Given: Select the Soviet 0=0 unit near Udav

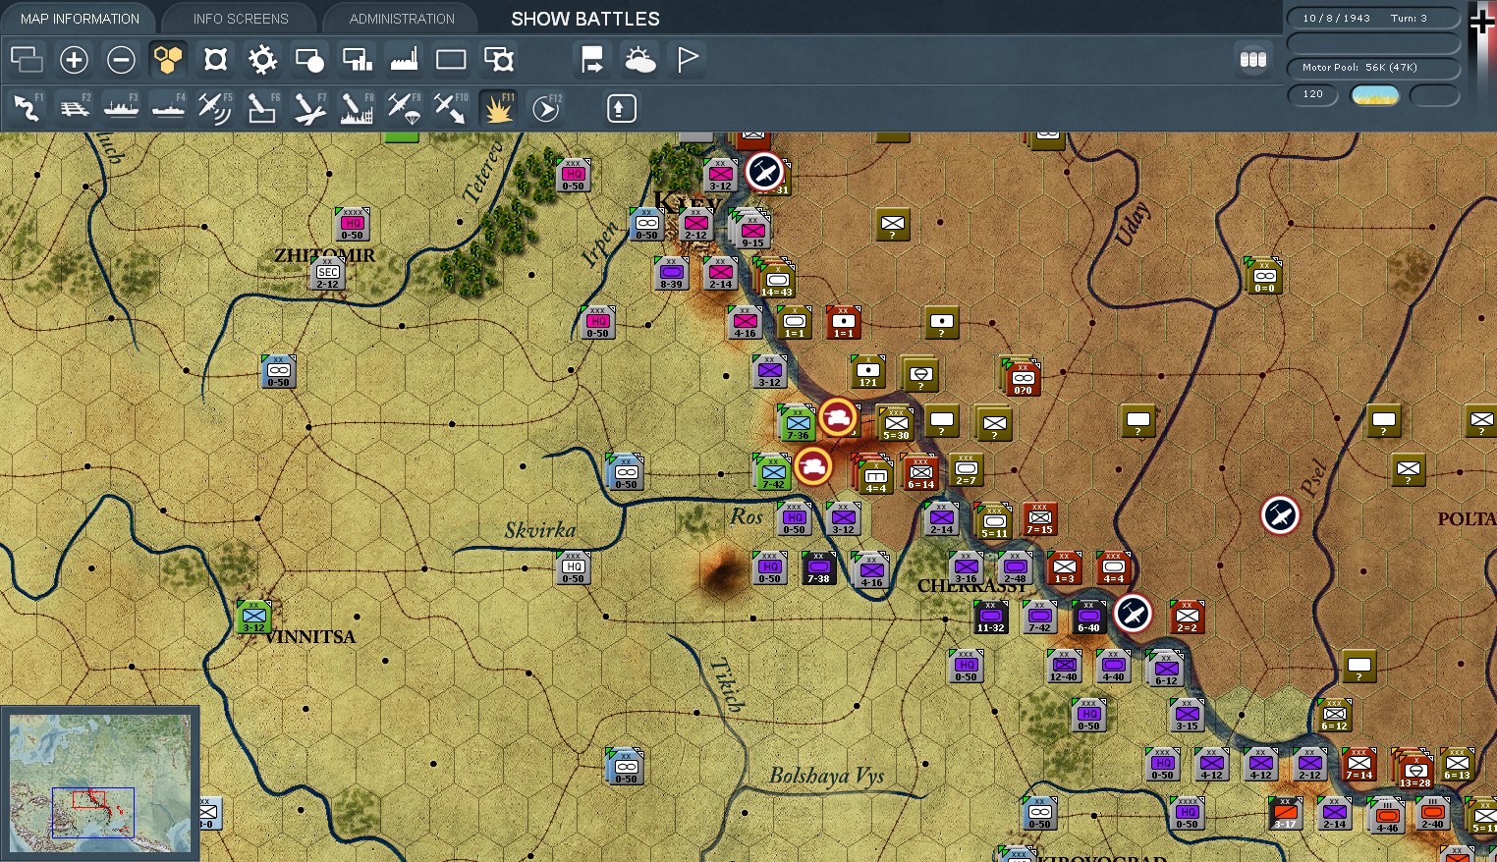Looking at the screenshot, I should point(1264,277).
